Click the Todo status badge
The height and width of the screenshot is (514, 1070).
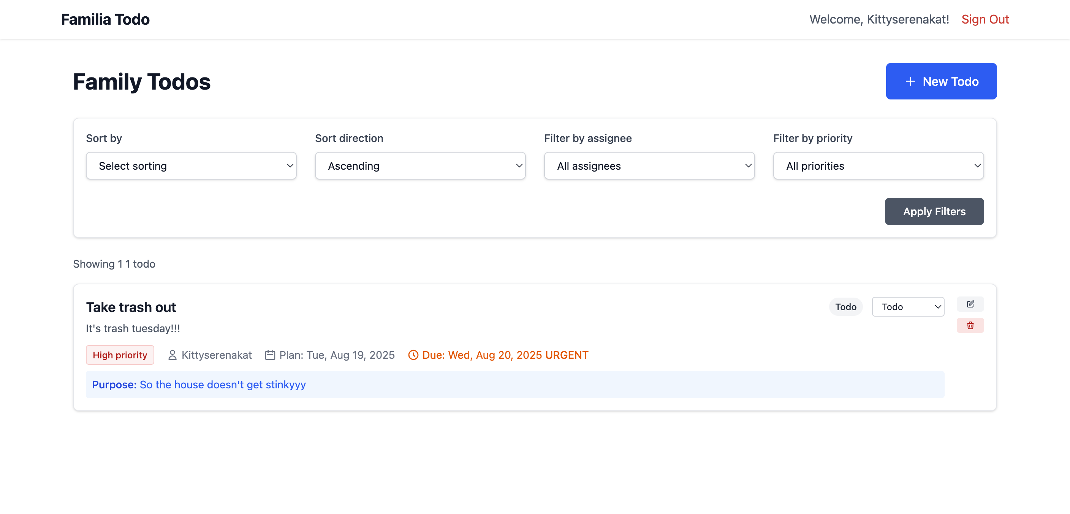pyautogui.click(x=845, y=307)
